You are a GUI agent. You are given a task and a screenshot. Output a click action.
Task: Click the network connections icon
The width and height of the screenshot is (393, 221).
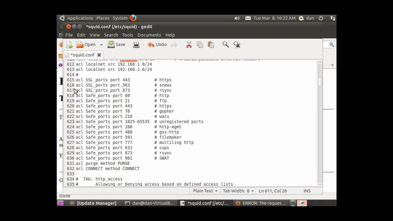tap(333, 18)
